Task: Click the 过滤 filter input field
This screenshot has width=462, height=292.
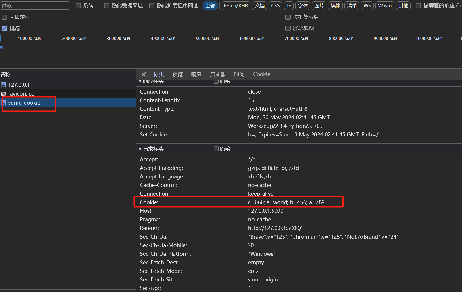Action: coord(35,6)
